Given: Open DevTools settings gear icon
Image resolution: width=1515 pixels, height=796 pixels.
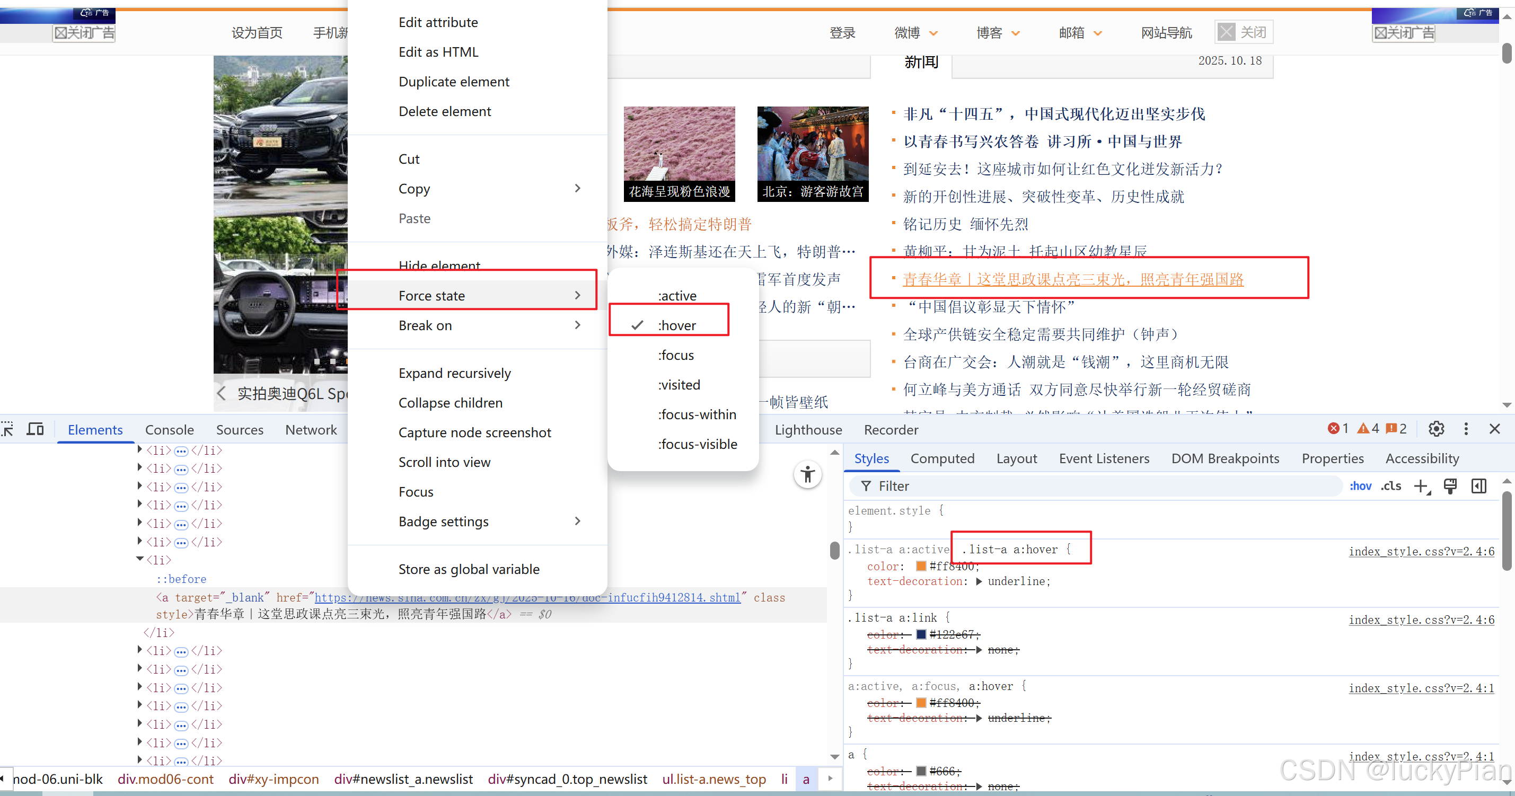Looking at the screenshot, I should pyautogui.click(x=1436, y=429).
